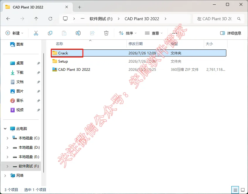Screen dimensions: 248x194
Task: Click the Copy icon in toolbar
Action: tap(50, 33)
